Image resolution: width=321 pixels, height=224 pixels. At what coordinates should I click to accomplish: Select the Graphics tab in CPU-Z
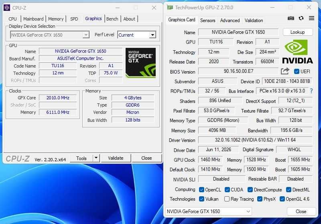click(x=93, y=18)
